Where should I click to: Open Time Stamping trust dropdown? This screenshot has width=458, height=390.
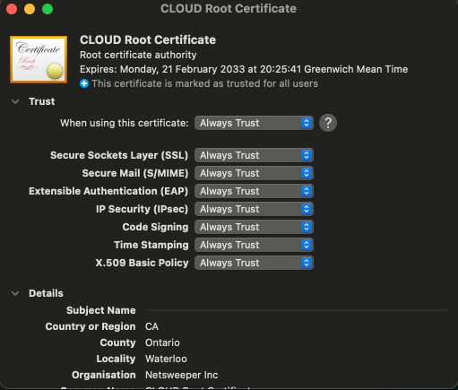pyautogui.click(x=254, y=245)
